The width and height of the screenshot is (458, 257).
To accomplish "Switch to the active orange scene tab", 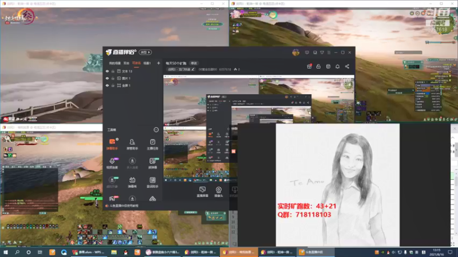I will [136, 63].
